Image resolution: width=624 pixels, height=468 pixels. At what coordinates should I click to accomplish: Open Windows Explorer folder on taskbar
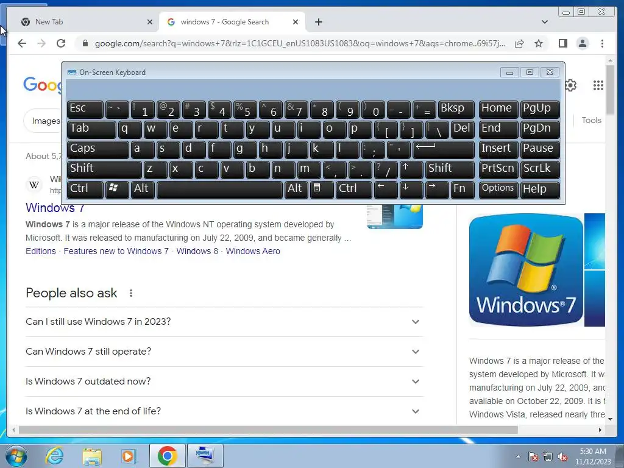click(92, 456)
